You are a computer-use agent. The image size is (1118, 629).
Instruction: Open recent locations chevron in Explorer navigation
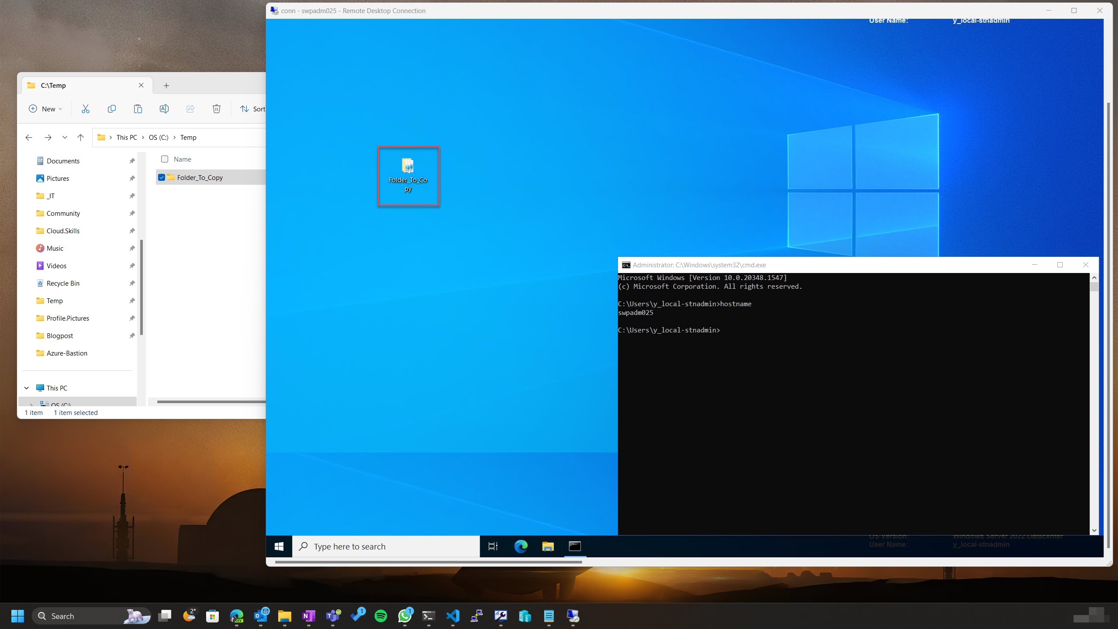[65, 137]
